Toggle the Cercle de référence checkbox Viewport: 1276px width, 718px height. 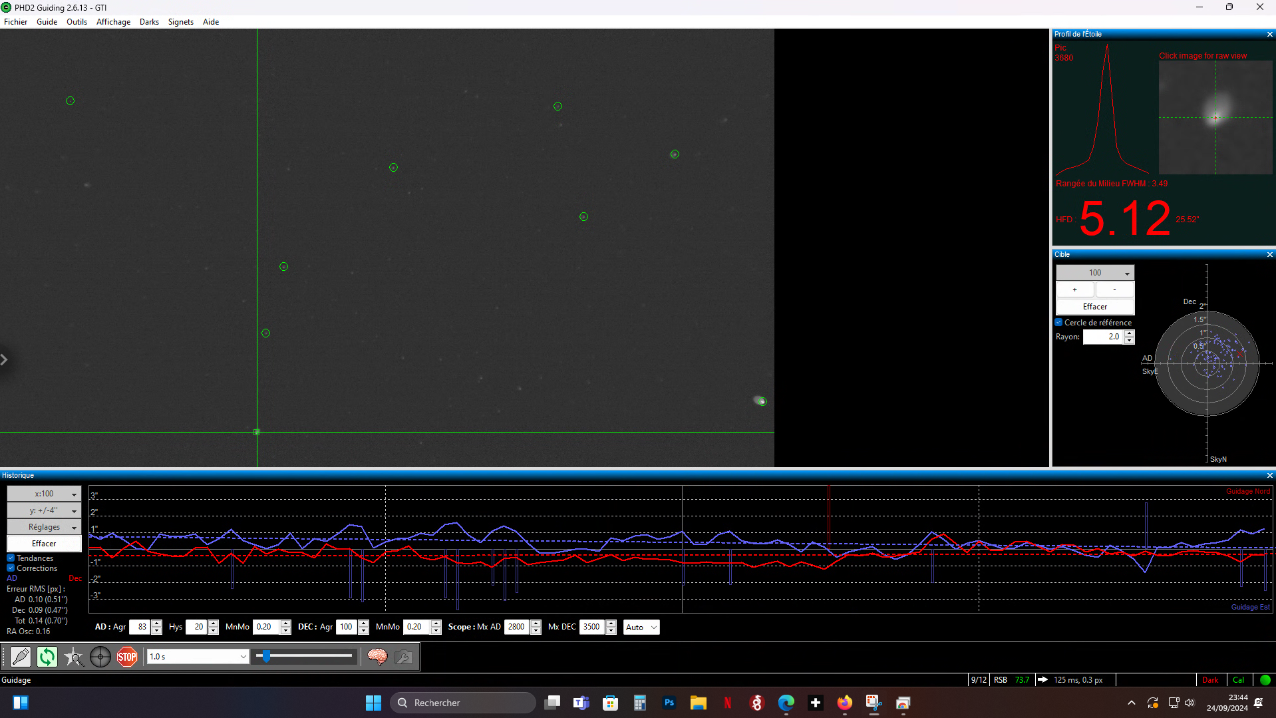pos(1058,323)
